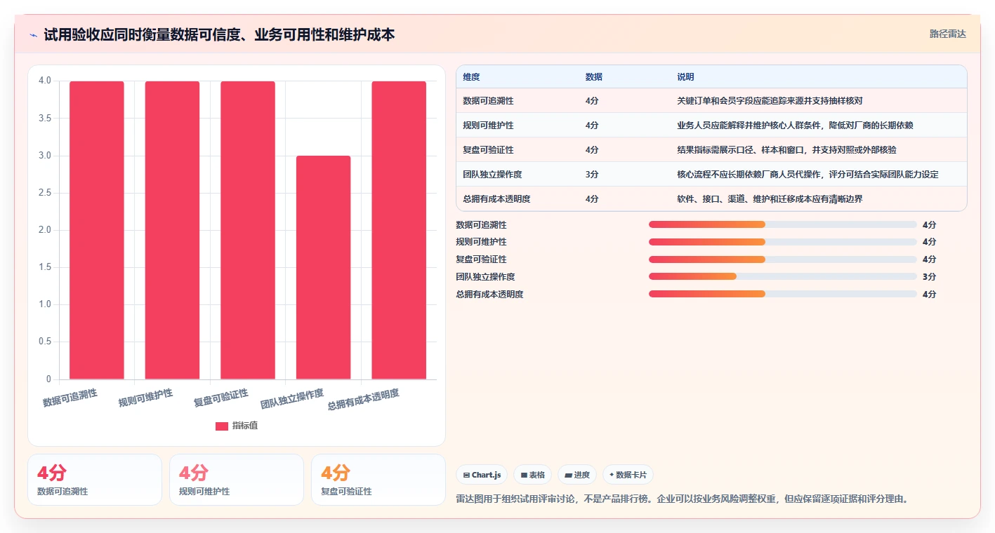Click the 说明 column header

coord(685,77)
